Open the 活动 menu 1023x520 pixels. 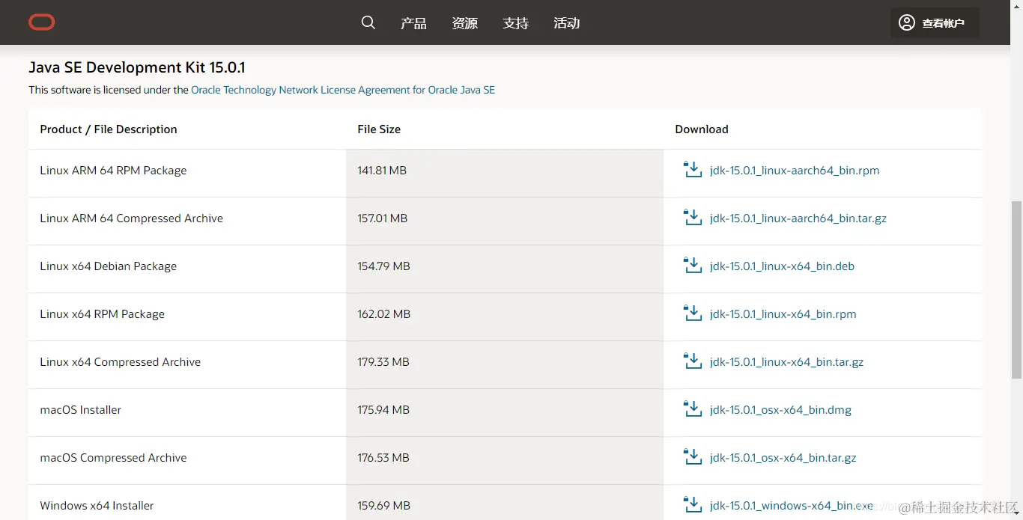coord(566,23)
